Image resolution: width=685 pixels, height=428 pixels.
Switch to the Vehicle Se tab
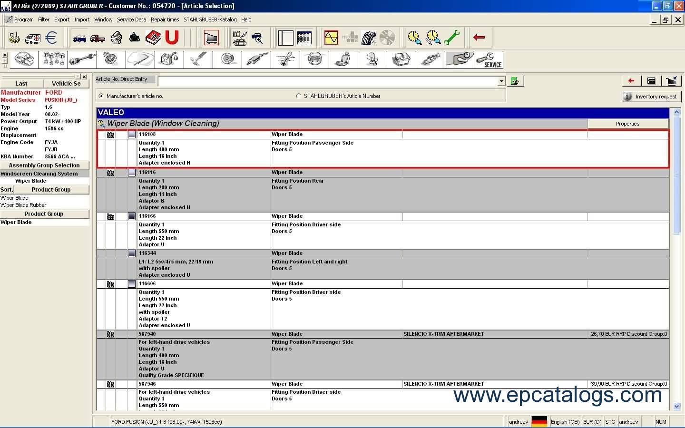[x=66, y=83]
